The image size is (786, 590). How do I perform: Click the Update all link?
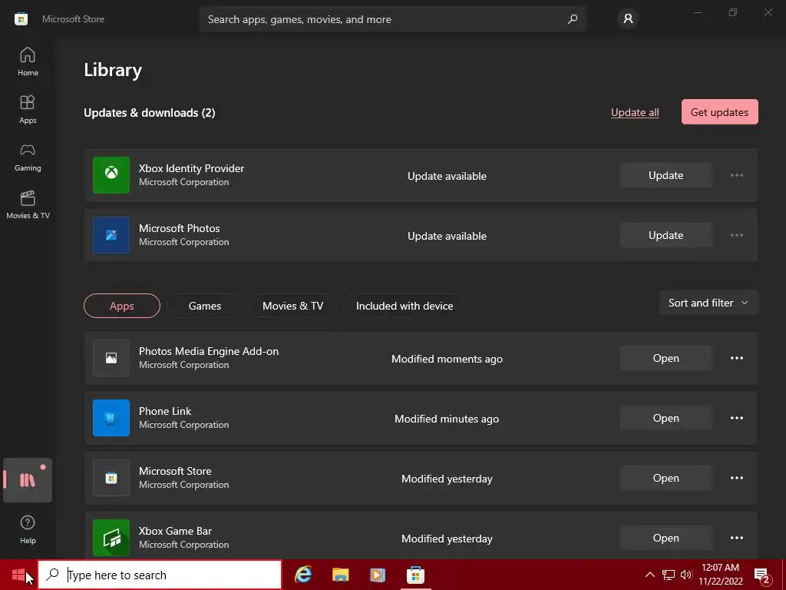pyautogui.click(x=635, y=112)
